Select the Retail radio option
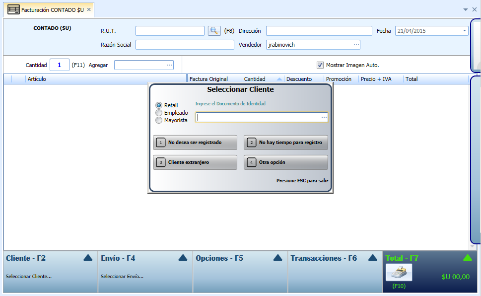Screen dimensions: 481x296 (x=158, y=105)
